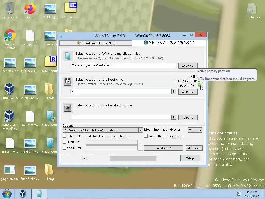Enable drive letter preassignment checkbox
Viewport: 265px width, 199px height.
pos(146,136)
